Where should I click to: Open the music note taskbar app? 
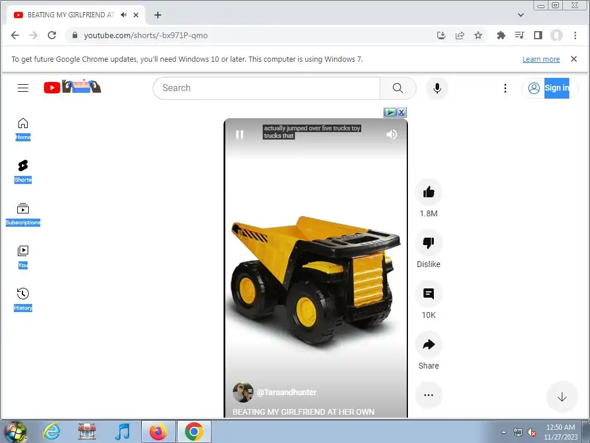pyautogui.click(x=123, y=431)
